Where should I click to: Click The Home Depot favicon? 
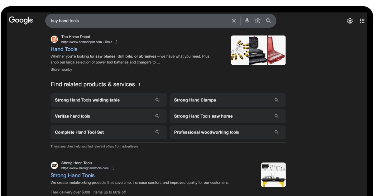pyautogui.click(x=55, y=39)
